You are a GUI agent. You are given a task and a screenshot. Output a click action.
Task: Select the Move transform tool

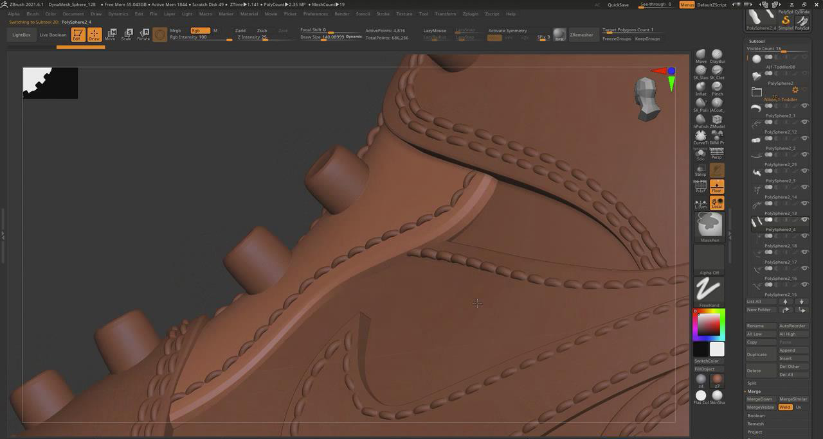click(110, 35)
